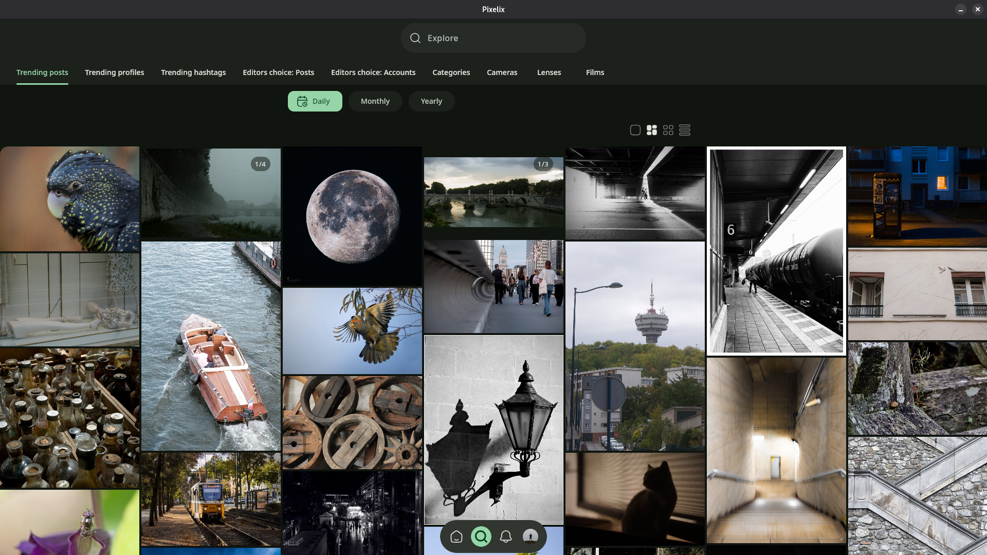Switch to Trending hashtags tab
Image resolution: width=987 pixels, height=555 pixels.
193,72
